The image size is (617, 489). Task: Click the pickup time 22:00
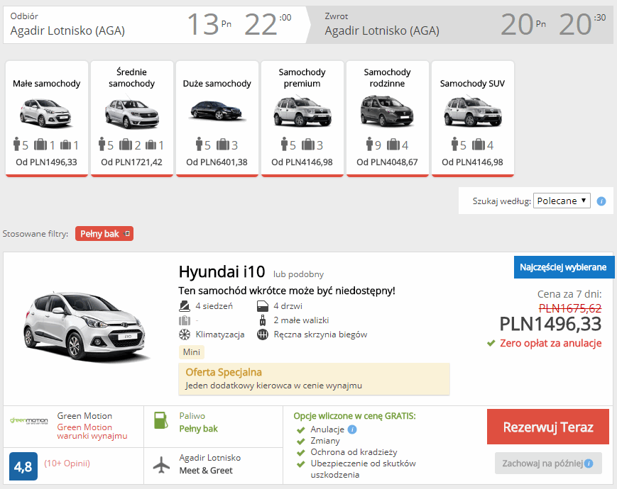coord(268,24)
